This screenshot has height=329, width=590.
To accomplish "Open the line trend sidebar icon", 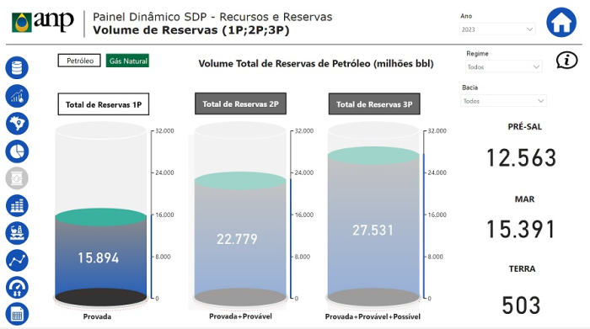I will [17, 260].
